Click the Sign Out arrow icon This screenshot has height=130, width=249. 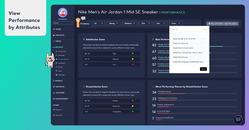(x=54, y=115)
